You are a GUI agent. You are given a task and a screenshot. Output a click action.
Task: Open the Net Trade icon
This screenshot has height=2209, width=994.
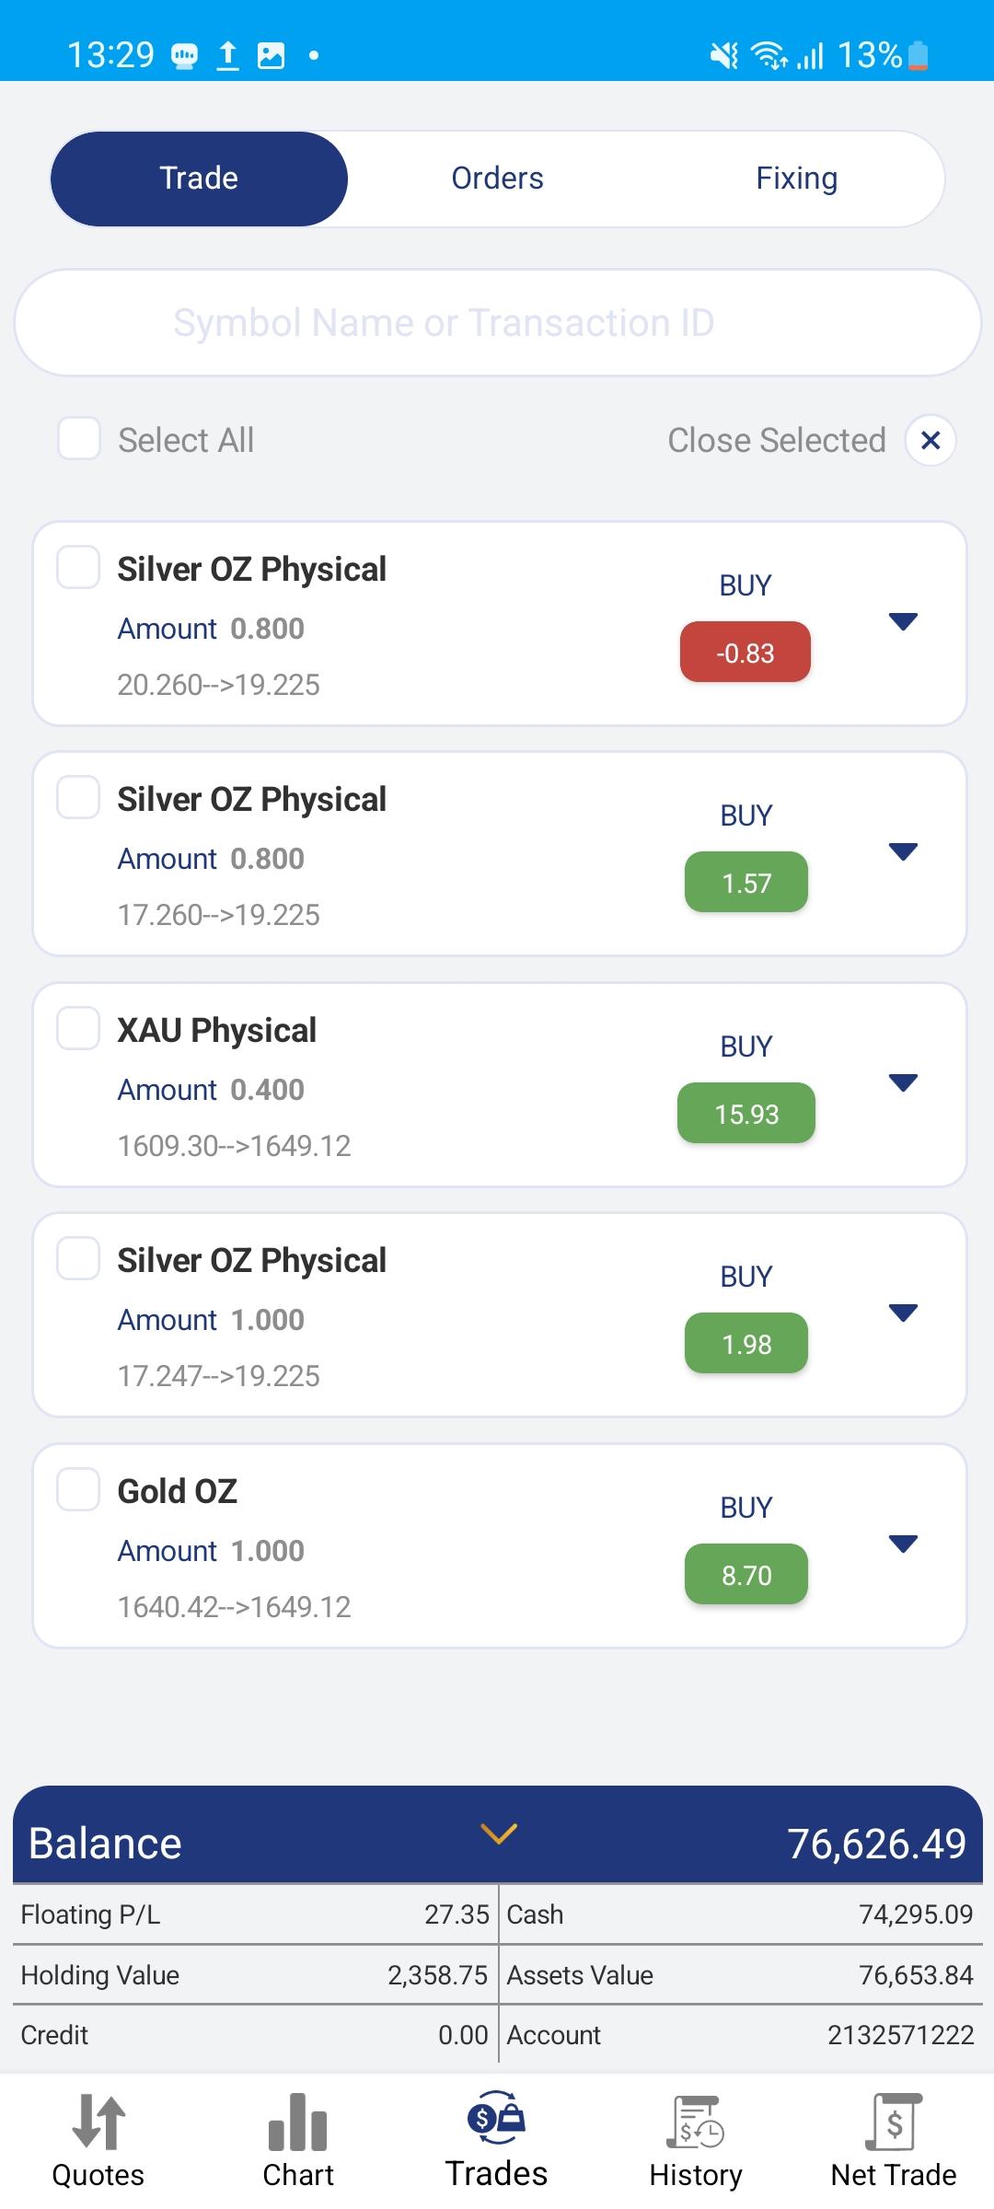tap(894, 2122)
